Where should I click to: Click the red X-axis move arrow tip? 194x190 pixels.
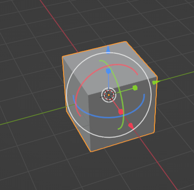(131, 126)
